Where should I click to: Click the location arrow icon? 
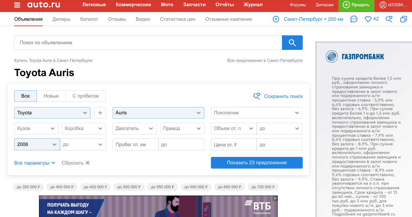click(276, 19)
